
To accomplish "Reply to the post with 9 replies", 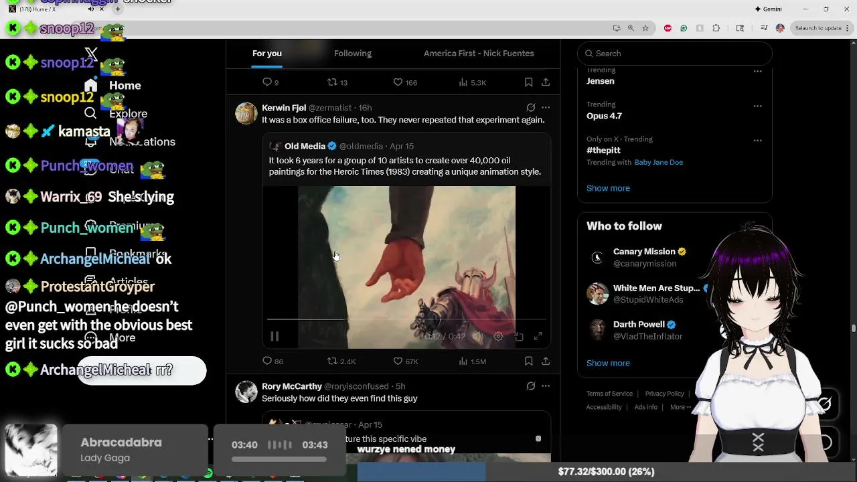I will click(x=270, y=82).
